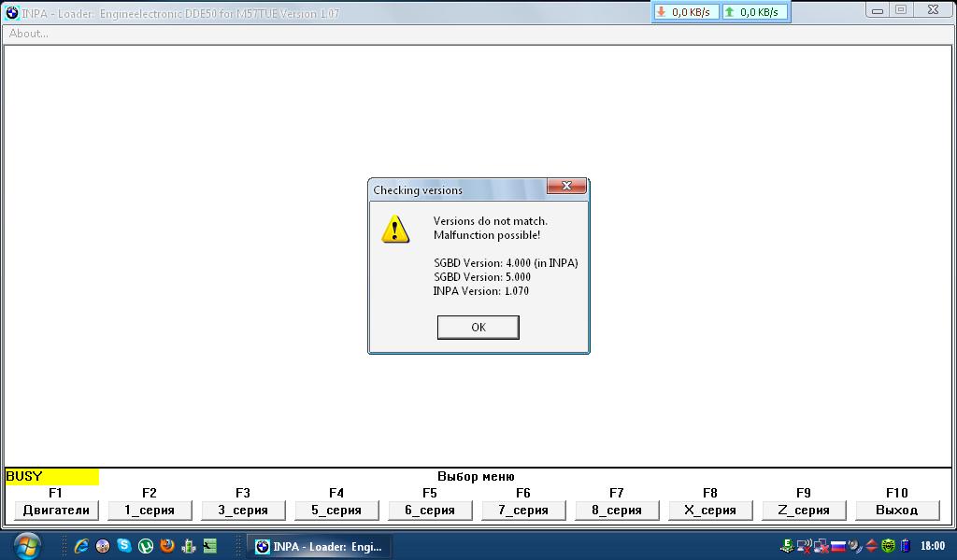Click the 'SGBD Version: 5.000' line
The width and height of the screenshot is (957, 560).
481,276
